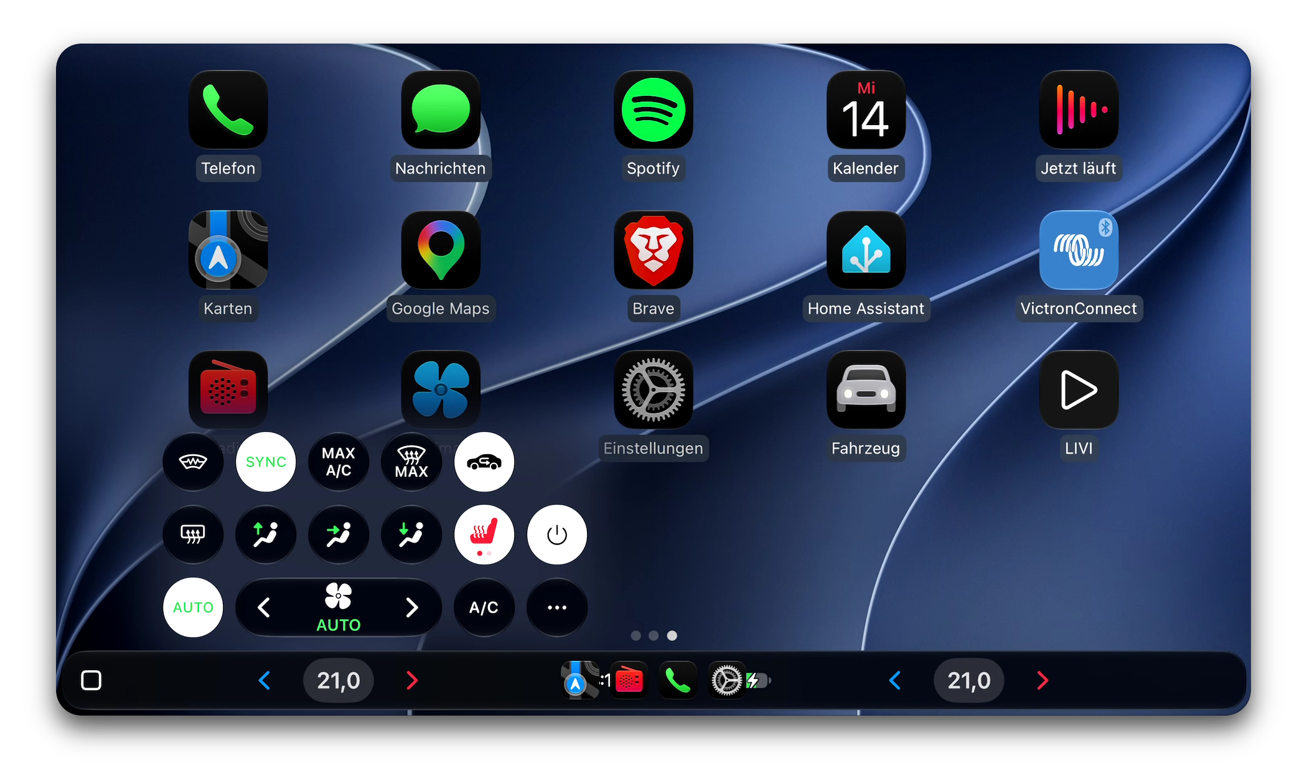Enable MAX windshield defrost

pos(411,462)
